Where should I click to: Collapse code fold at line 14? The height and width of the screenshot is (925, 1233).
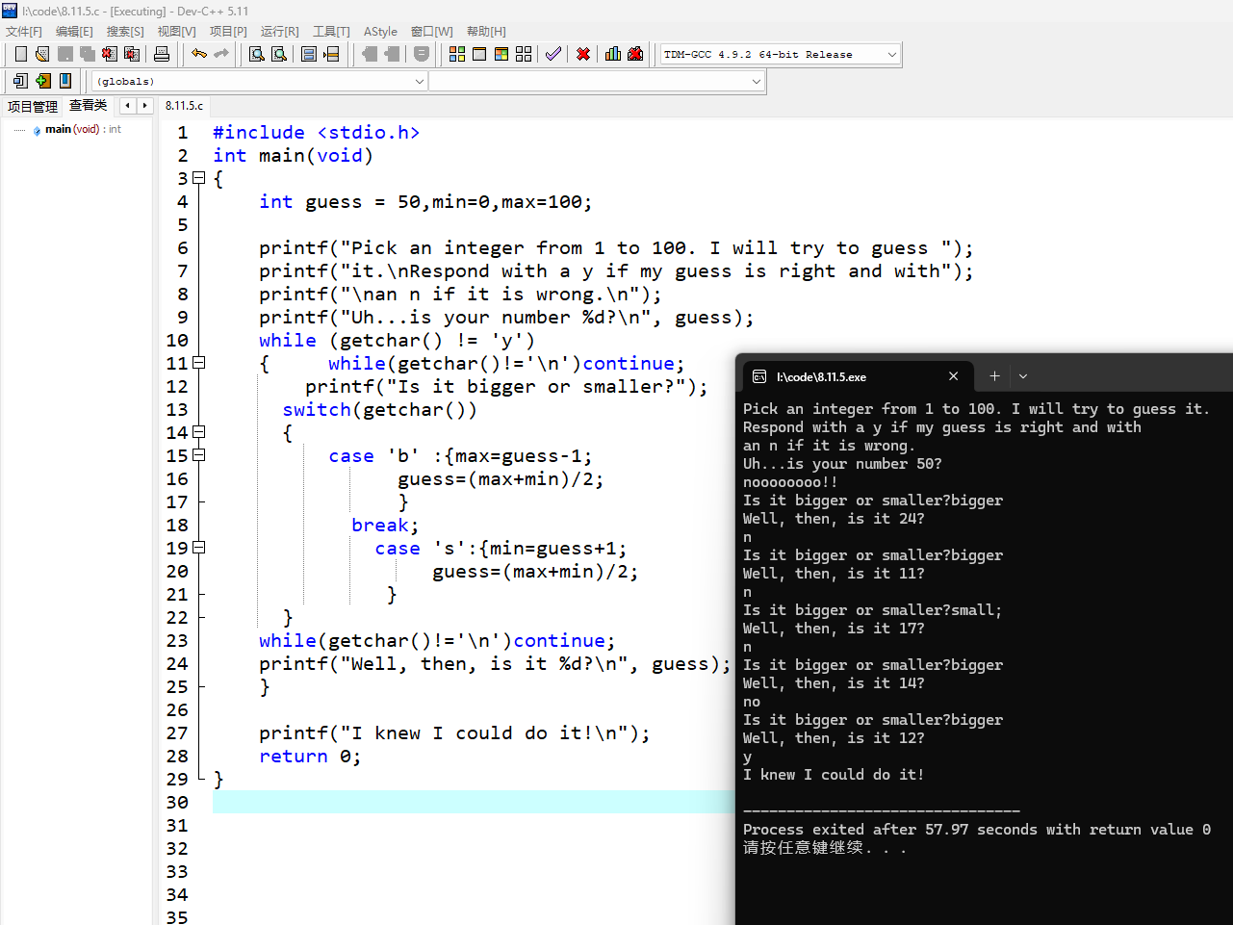click(x=199, y=432)
